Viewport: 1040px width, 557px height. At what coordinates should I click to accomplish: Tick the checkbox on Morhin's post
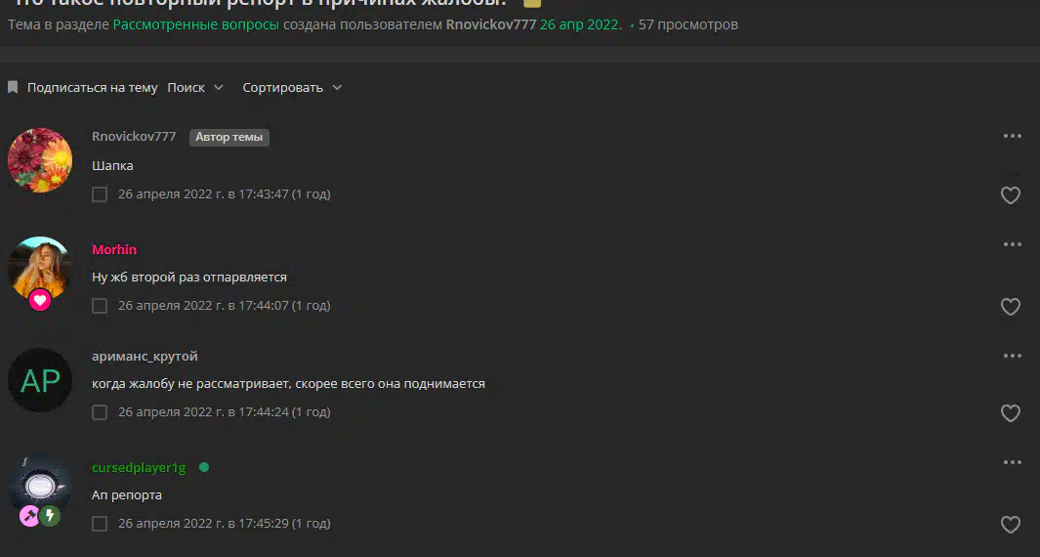tap(100, 306)
